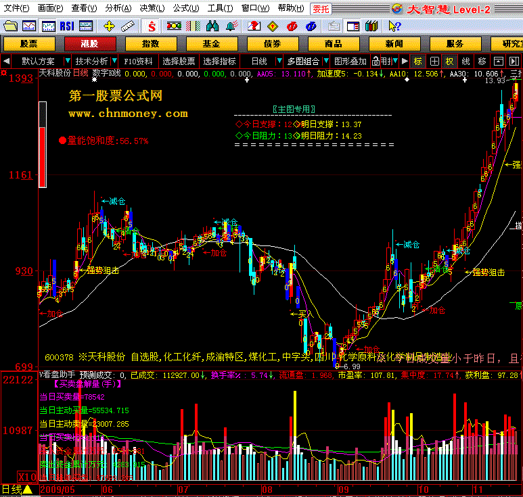523x497 pixels.
Task: Click the volume chart icon beside RSI
Action: tap(86, 26)
